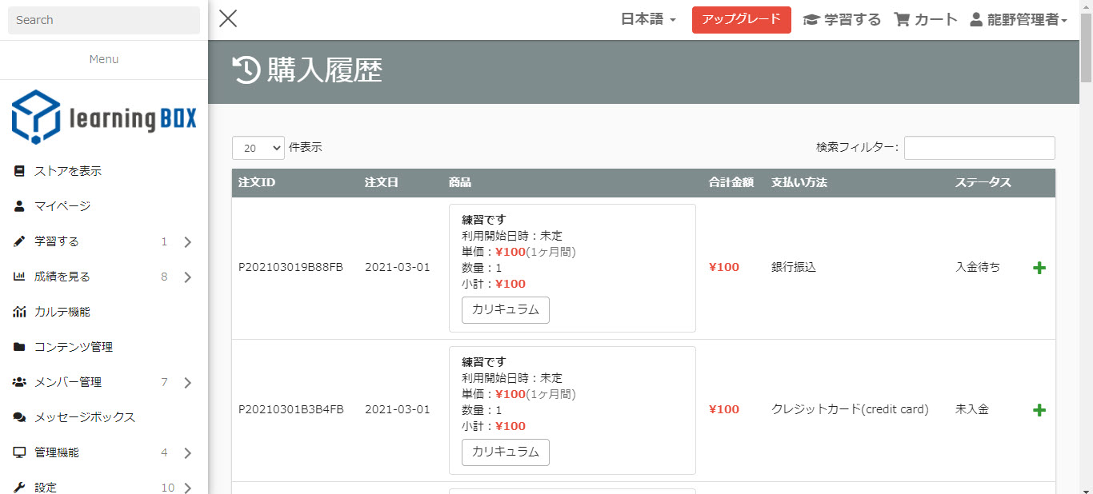The image size is (1093, 494).
Task: Click the 検索フィルター input field
Action: pos(979,148)
